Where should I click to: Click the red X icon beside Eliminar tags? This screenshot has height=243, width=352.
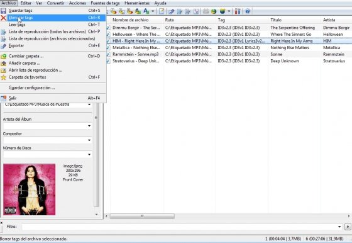coord(3,18)
